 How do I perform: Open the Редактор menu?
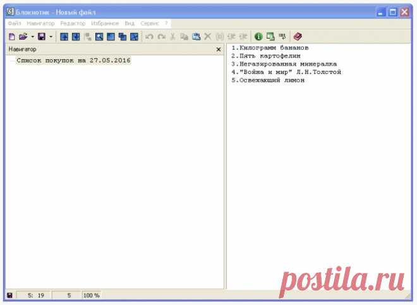[73, 23]
